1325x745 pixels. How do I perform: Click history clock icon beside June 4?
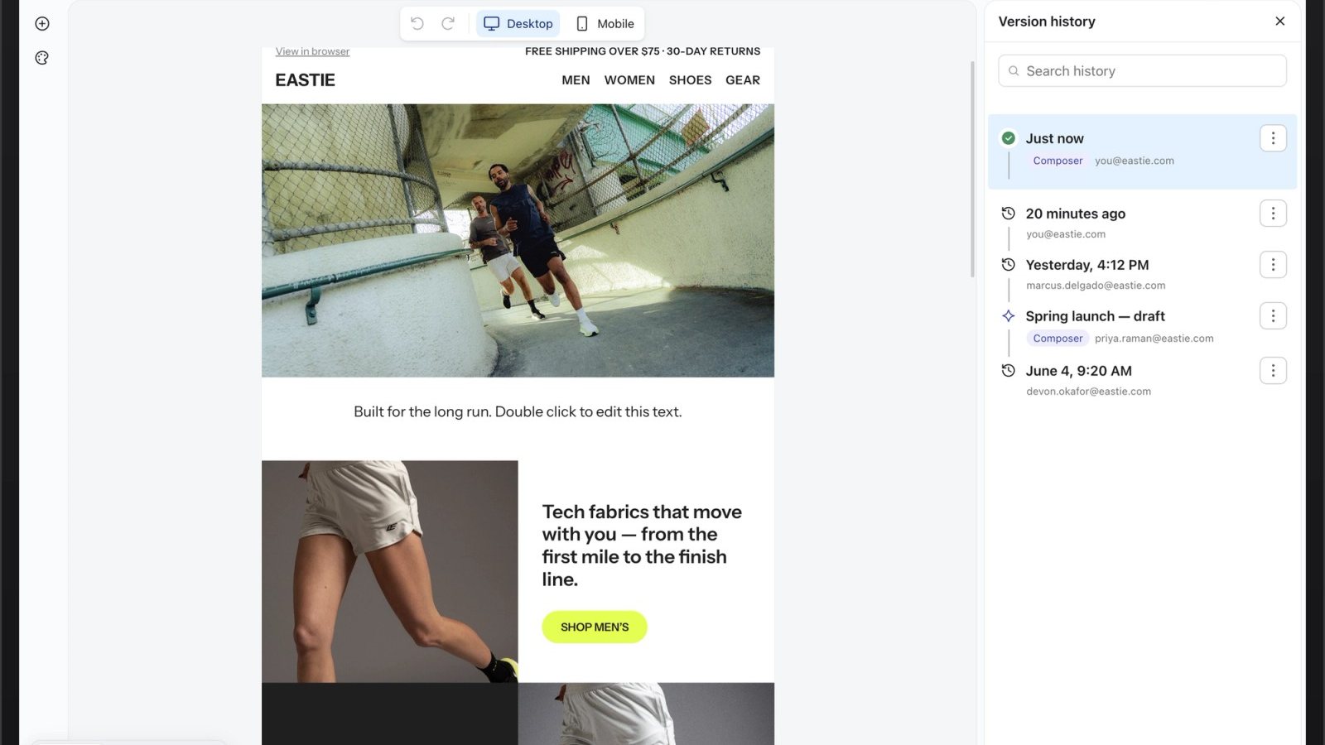point(1009,371)
